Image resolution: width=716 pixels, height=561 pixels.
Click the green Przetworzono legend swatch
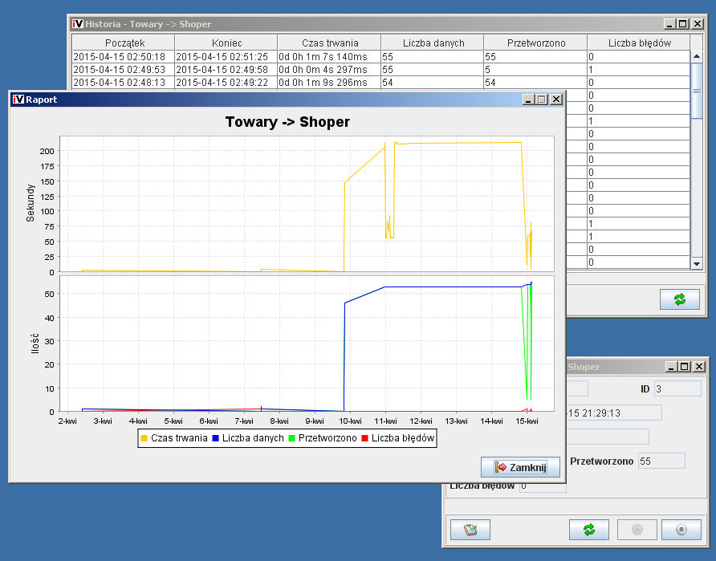292,438
